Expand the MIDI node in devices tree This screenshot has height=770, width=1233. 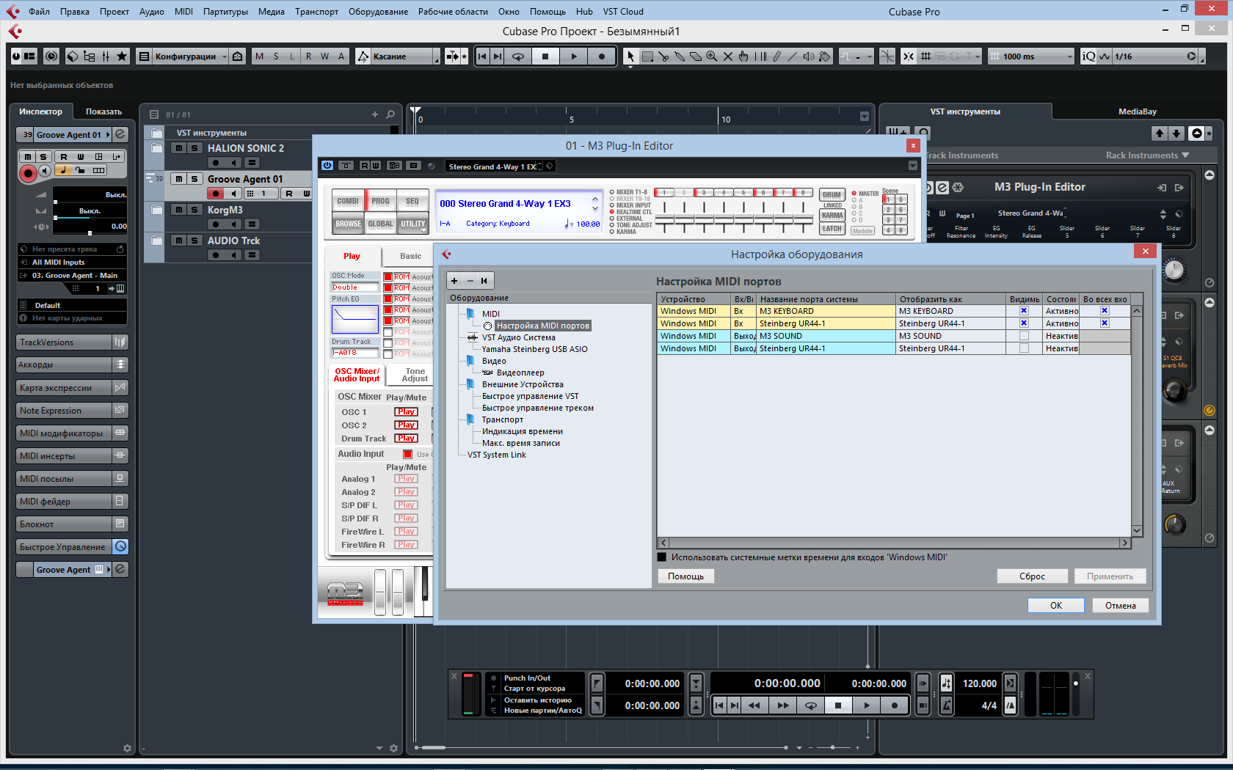[x=470, y=314]
